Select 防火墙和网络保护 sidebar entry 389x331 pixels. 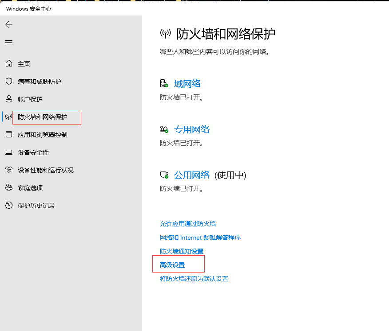43,117
